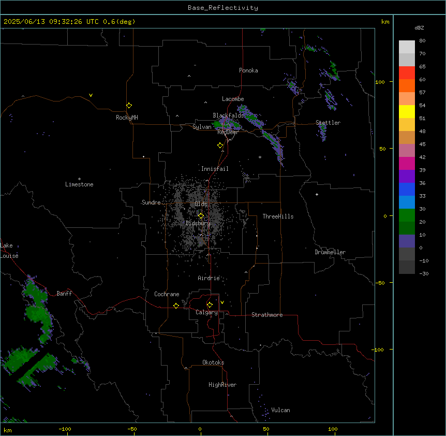Click the white caret marker southwest of Okotoks
Viewport: 446px width, 436px height.
[x=186, y=368]
